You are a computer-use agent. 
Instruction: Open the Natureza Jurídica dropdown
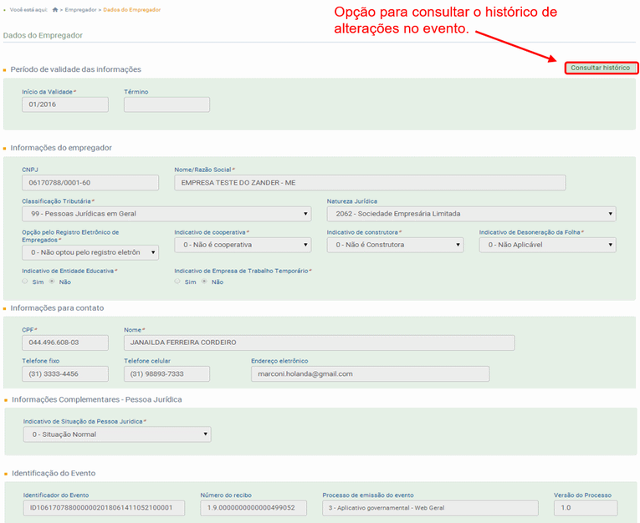click(472, 214)
